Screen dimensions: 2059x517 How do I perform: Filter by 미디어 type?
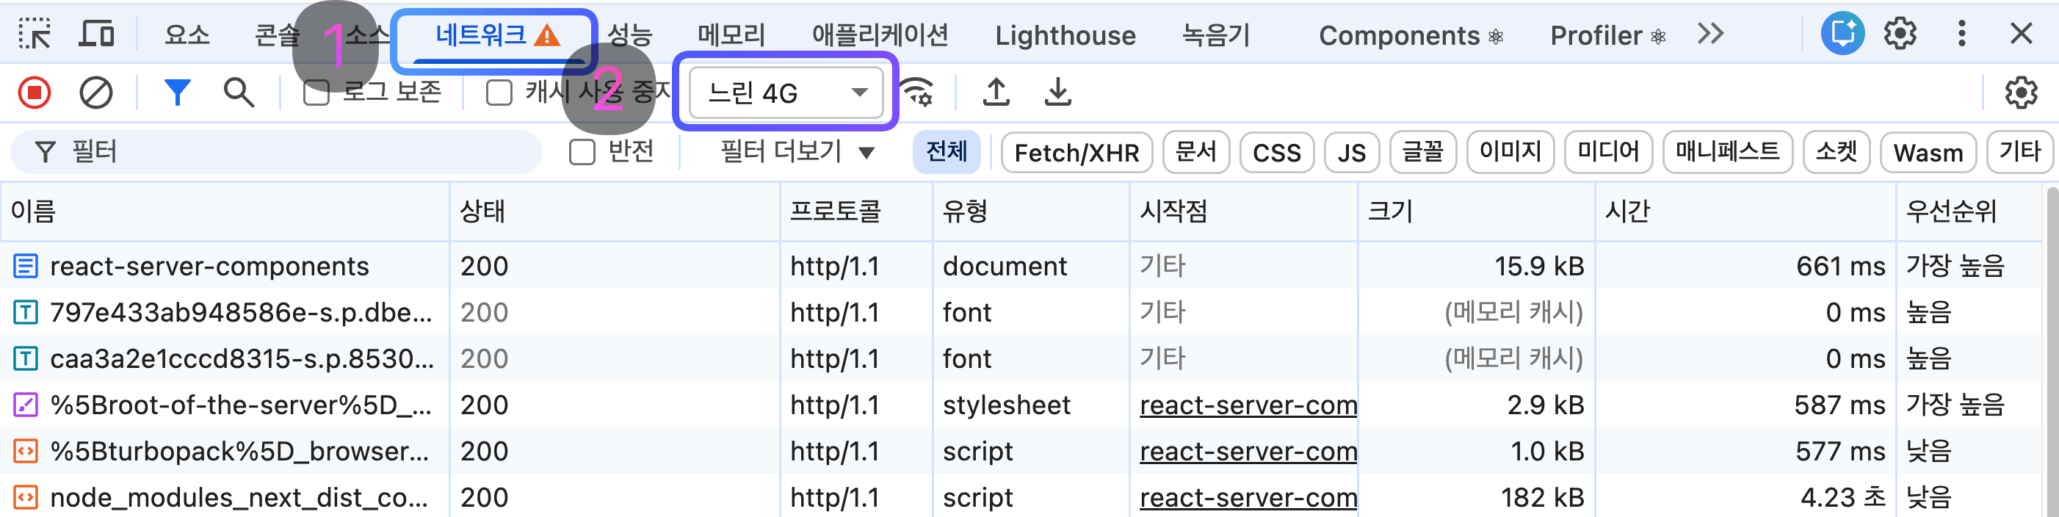pyautogui.click(x=1608, y=153)
